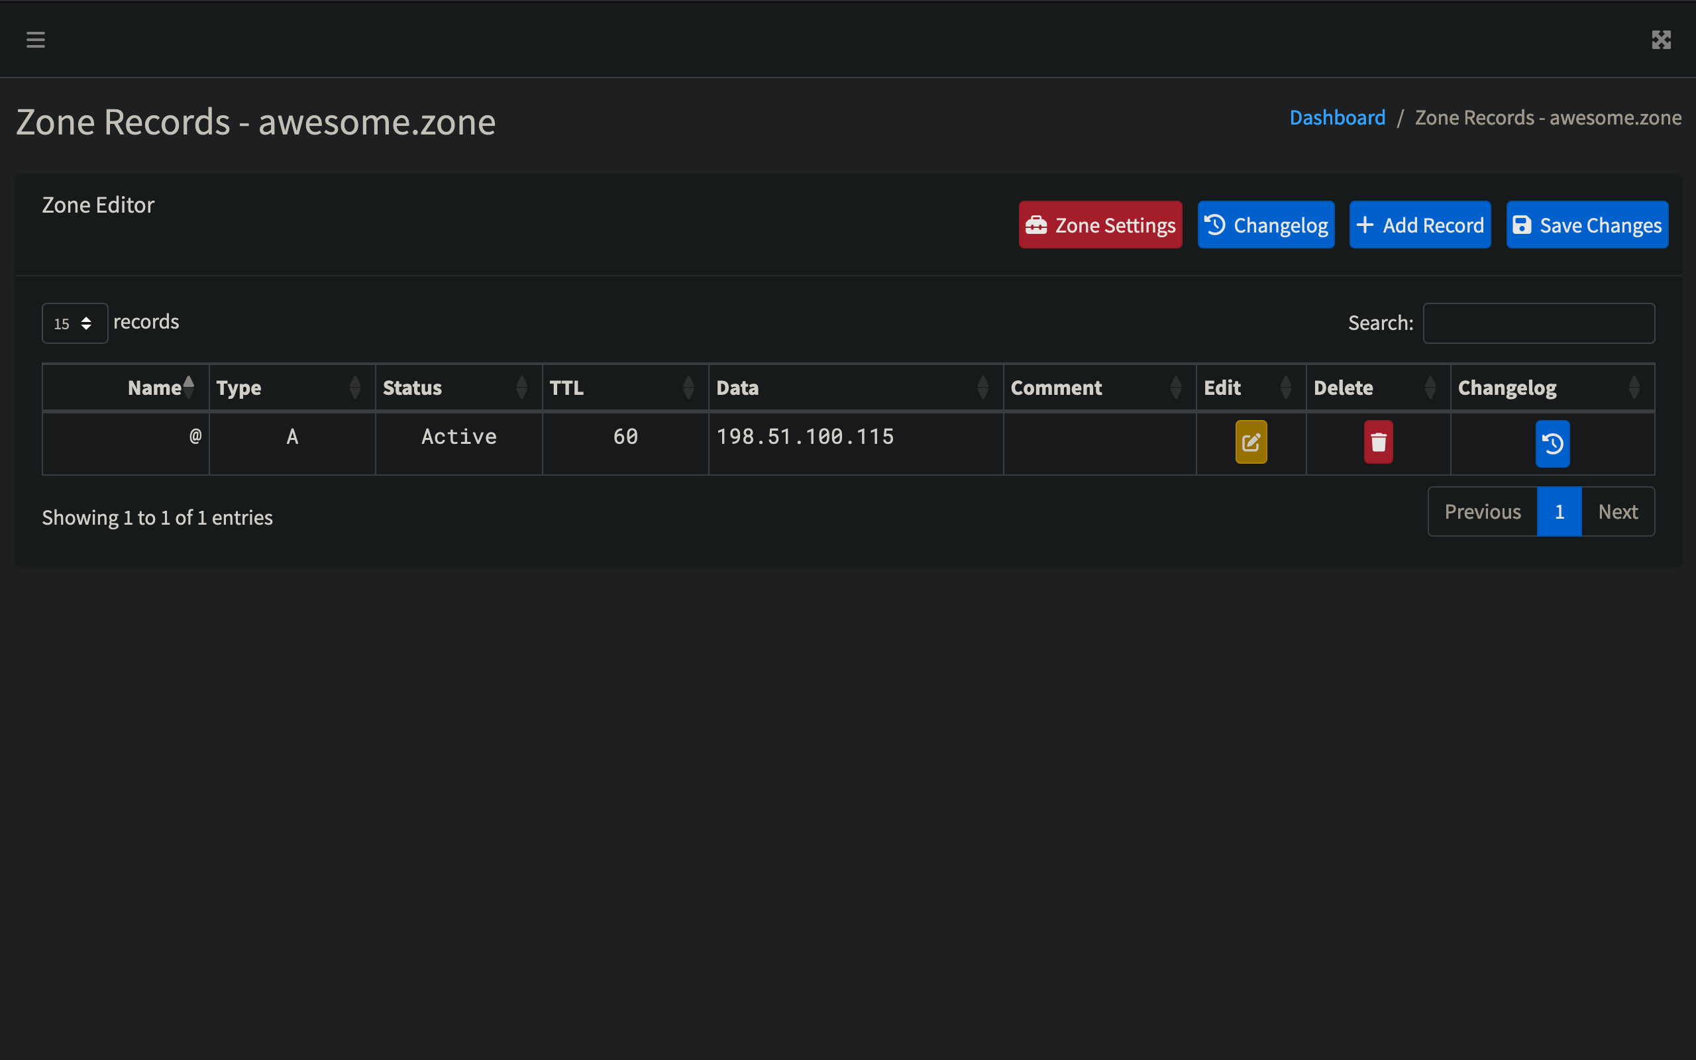
Task: Open the hamburger sidebar menu
Action: [x=36, y=39]
